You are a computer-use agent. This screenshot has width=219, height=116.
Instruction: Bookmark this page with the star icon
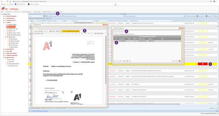(211, 1)
